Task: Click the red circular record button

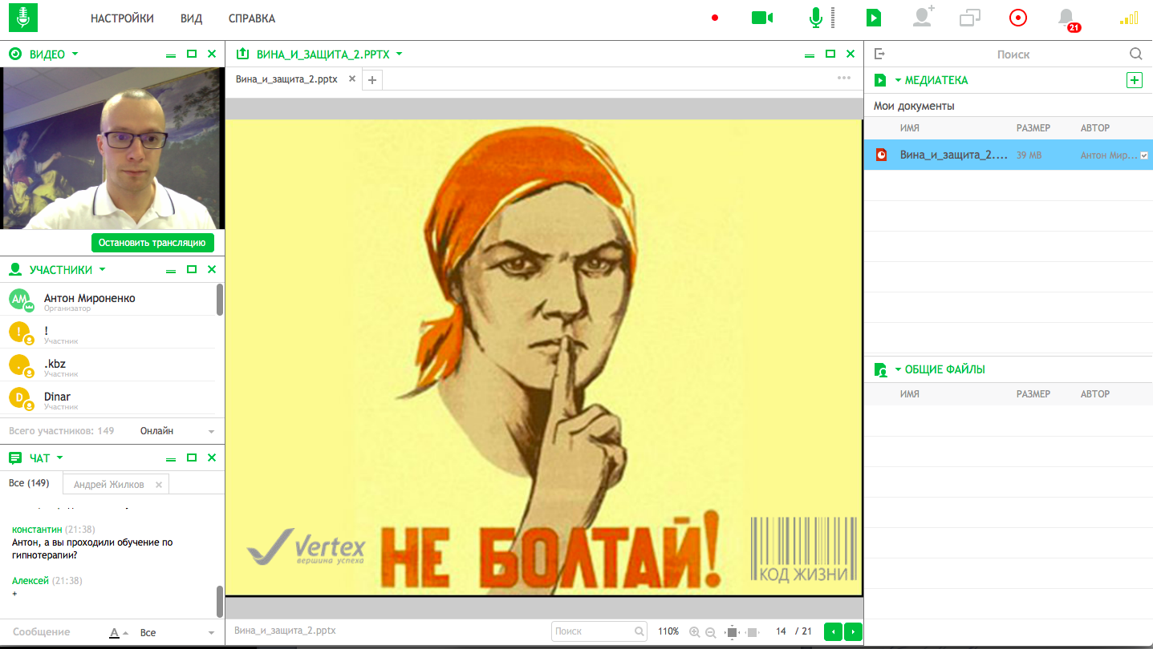Action: 1018,18
